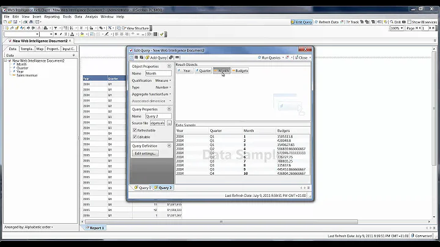Click the browse button beside Source file
The width and height of the screenshot is (440, 247).
(x=169, y=123)
